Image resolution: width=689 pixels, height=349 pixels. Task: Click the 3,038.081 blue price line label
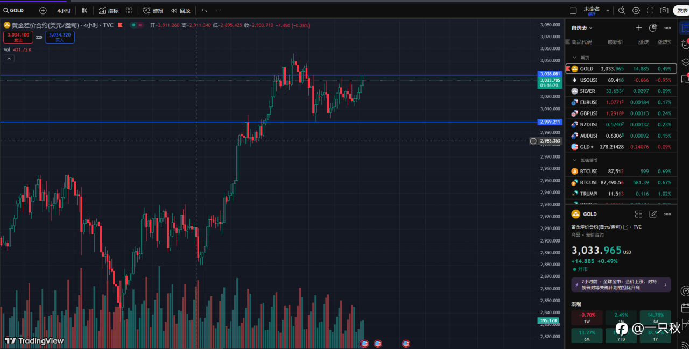(550, 74)
